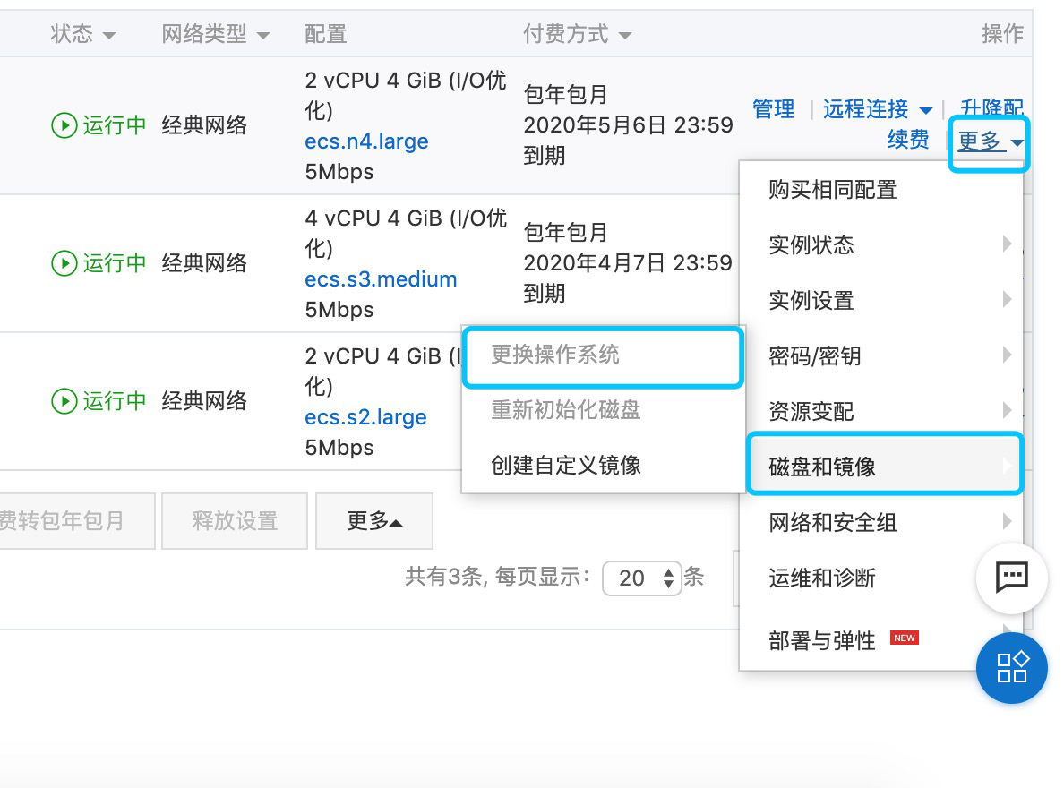Viewport: 1064px width, 788px height.
Task: Open the 网络类型 column filter
Action: pos(262,36)
